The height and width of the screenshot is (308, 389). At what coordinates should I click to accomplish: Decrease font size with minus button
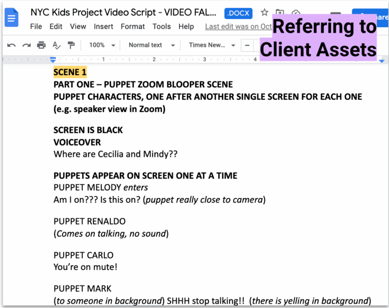pos(247,45)
